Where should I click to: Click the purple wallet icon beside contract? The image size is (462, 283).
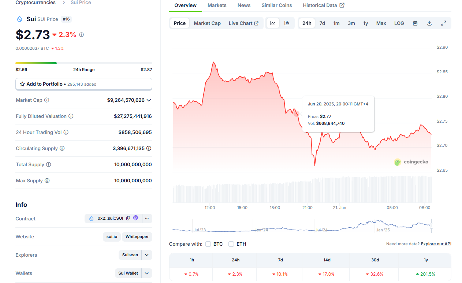tap(135, 218)
